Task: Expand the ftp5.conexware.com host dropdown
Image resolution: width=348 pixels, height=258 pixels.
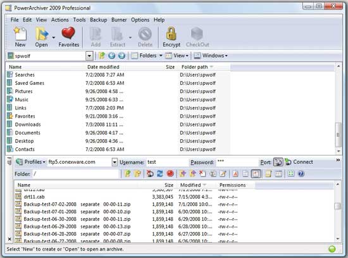Action: point(115,162)
